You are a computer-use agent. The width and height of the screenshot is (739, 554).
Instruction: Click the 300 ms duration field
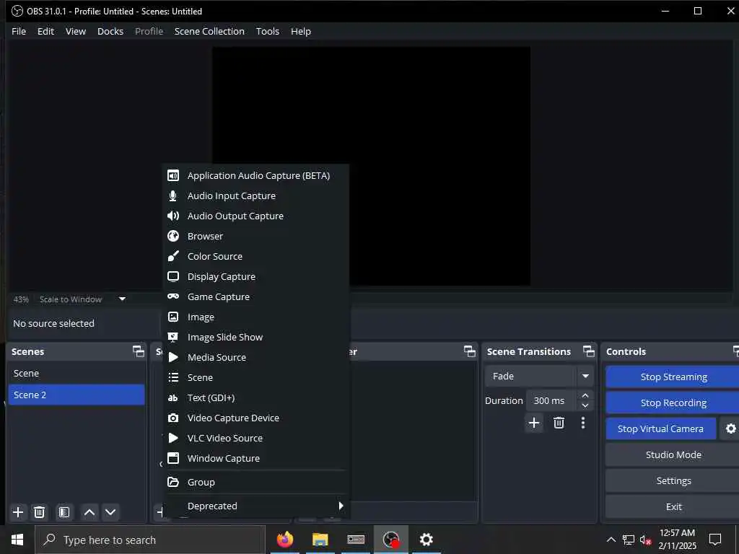(552, 400)
